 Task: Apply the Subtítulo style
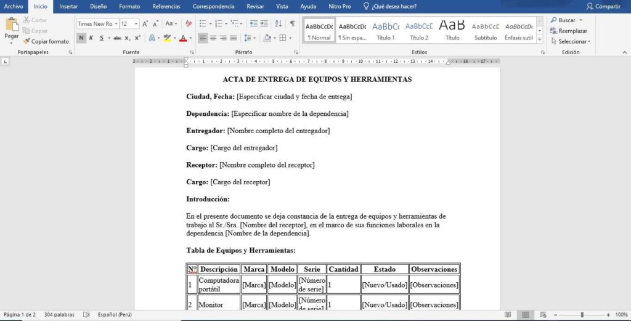[486, 31]
